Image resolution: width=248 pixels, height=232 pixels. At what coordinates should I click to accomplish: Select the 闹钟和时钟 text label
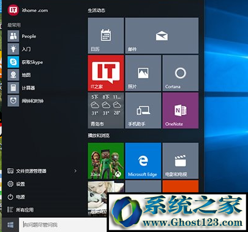32,101
